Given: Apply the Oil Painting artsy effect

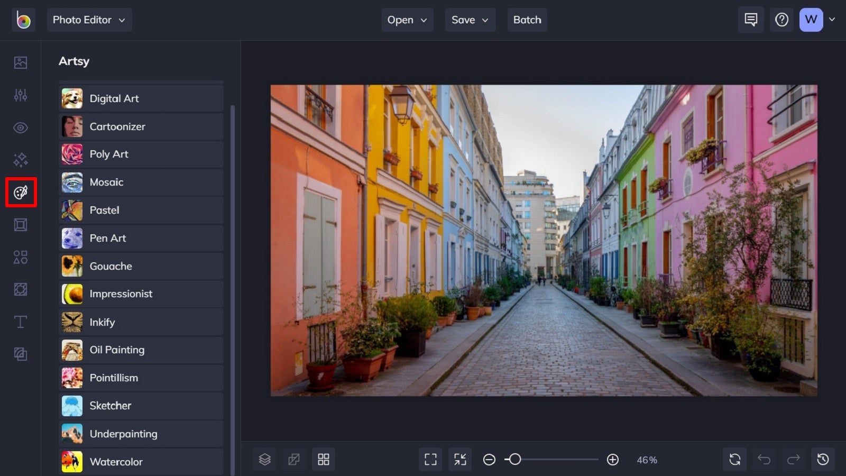Looking at the screenshot, I should tap(141, 350).
